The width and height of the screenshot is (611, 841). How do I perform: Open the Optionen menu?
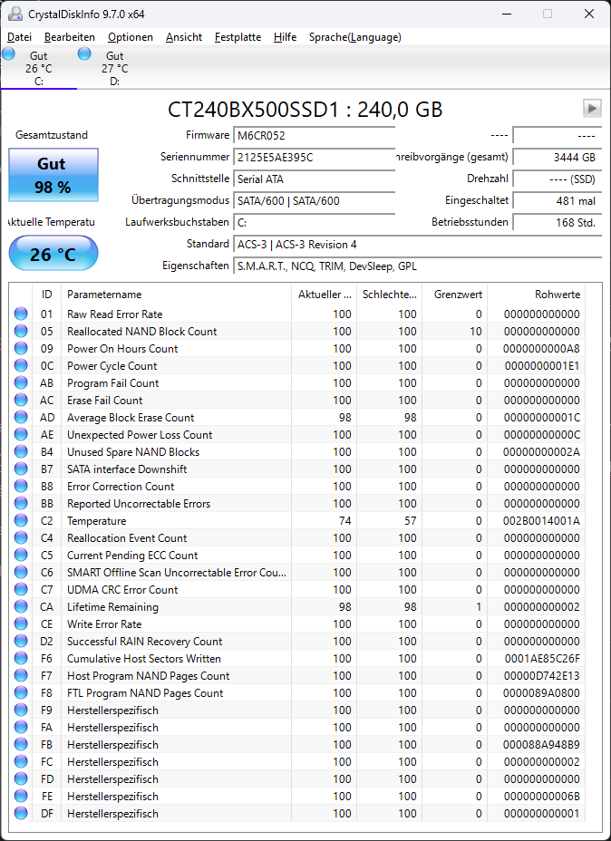coord(131,37)
